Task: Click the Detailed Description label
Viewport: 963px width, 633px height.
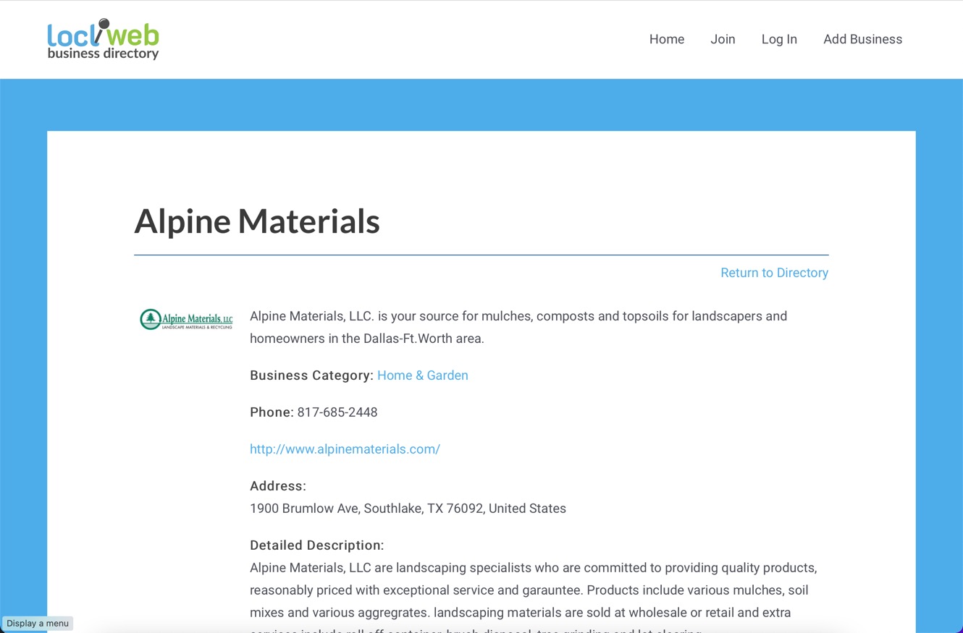Action: pos(316,545)
